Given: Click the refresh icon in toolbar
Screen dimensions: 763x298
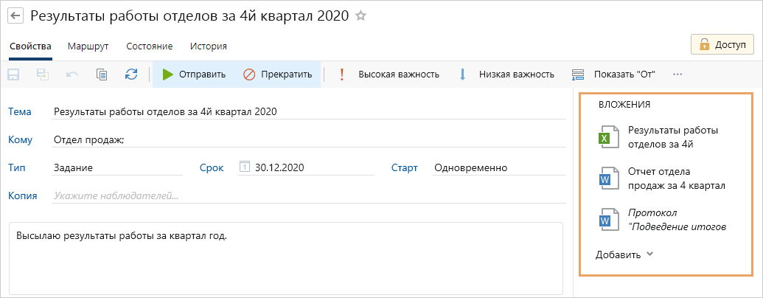Looking at the screenshot, I should click(131, 74).
